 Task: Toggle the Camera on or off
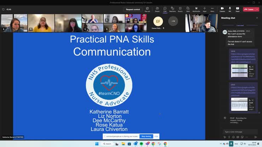click(222, 8)
